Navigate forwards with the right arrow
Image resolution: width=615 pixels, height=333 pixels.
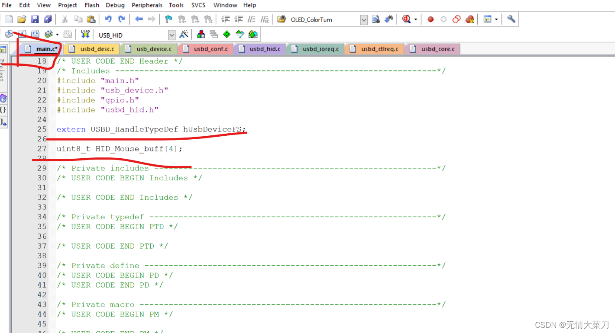[x=152, y=19]
